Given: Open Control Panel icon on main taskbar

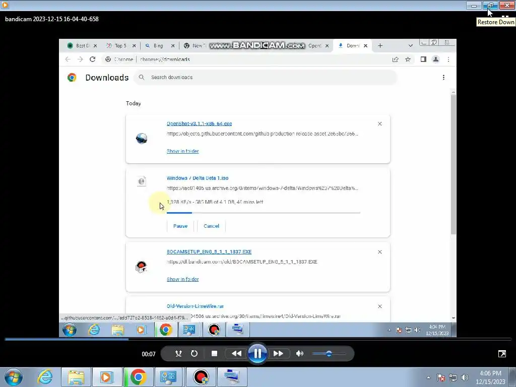Looking at the screenshot, I should 168,377.
